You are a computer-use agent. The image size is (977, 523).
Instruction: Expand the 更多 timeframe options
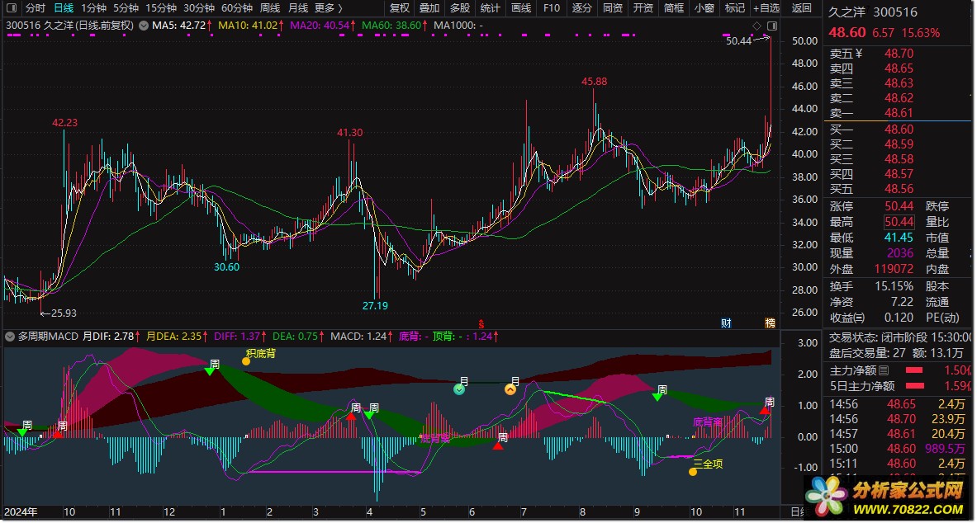click(325, 8)
